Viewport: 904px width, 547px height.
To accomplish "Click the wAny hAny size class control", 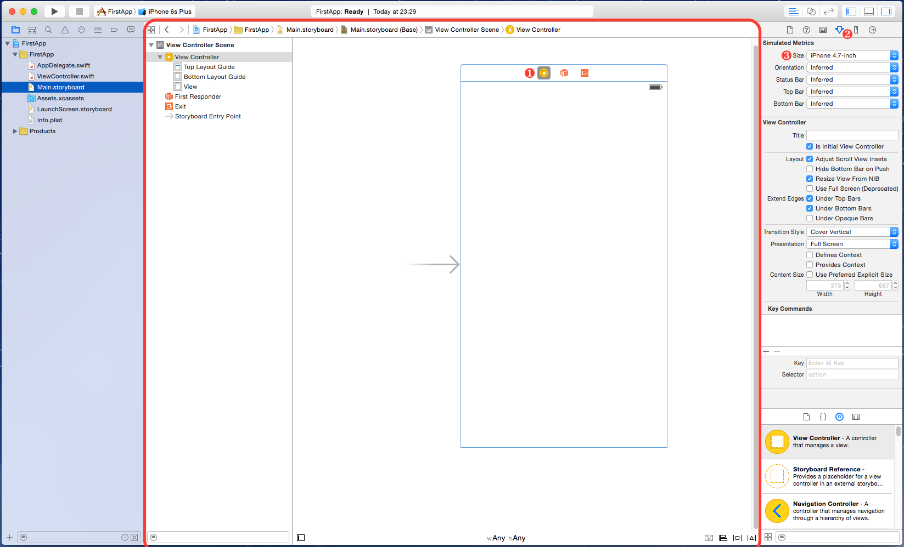I will (506, 538).
